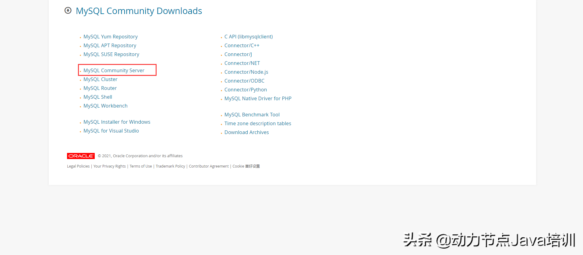Open Connector/Python download page

246,90
